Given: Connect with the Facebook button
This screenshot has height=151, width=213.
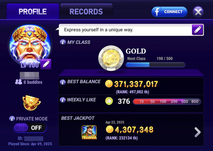Looking at the screenshot, I should [169, 12].
